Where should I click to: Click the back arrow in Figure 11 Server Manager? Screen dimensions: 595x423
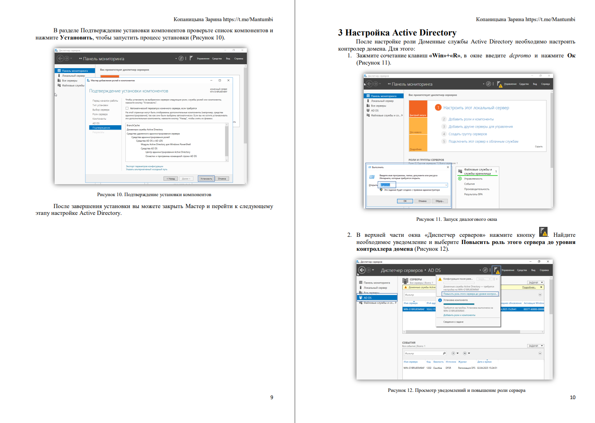coord(369,84)
